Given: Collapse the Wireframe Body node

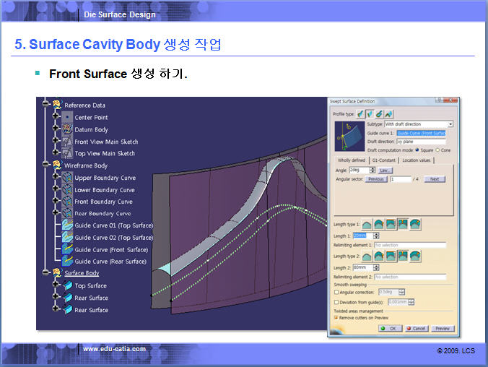Looking at the screenshot, I should pyautogui.click(x=46, y=165).
